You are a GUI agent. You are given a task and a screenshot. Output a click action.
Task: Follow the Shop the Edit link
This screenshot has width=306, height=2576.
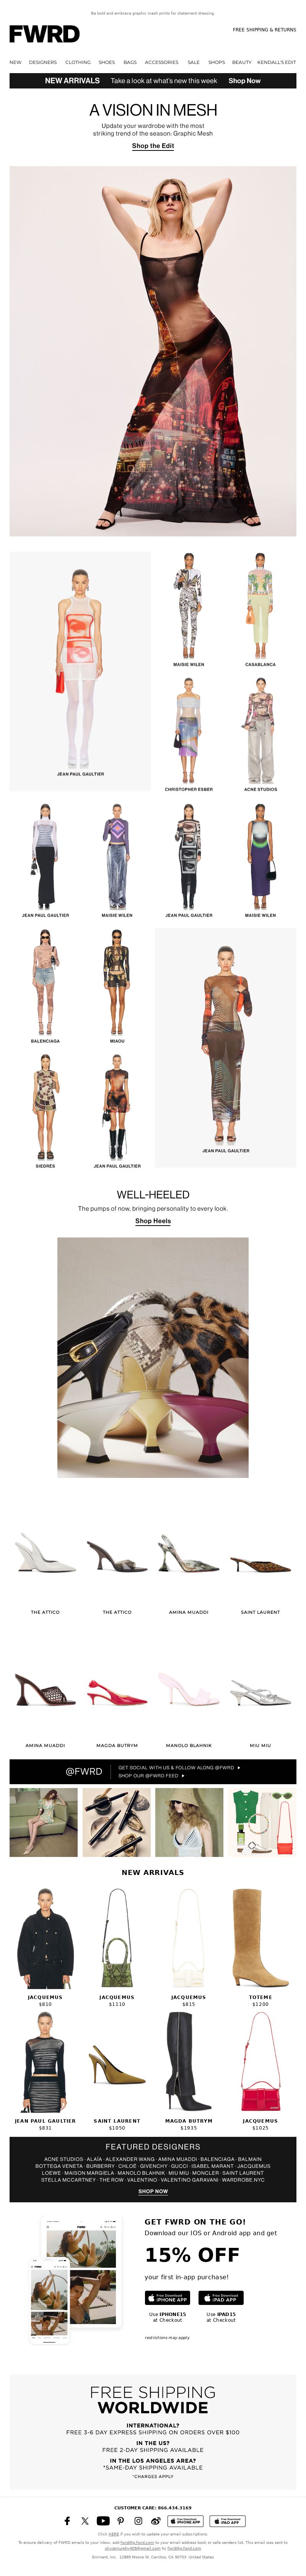pos(153,146)
